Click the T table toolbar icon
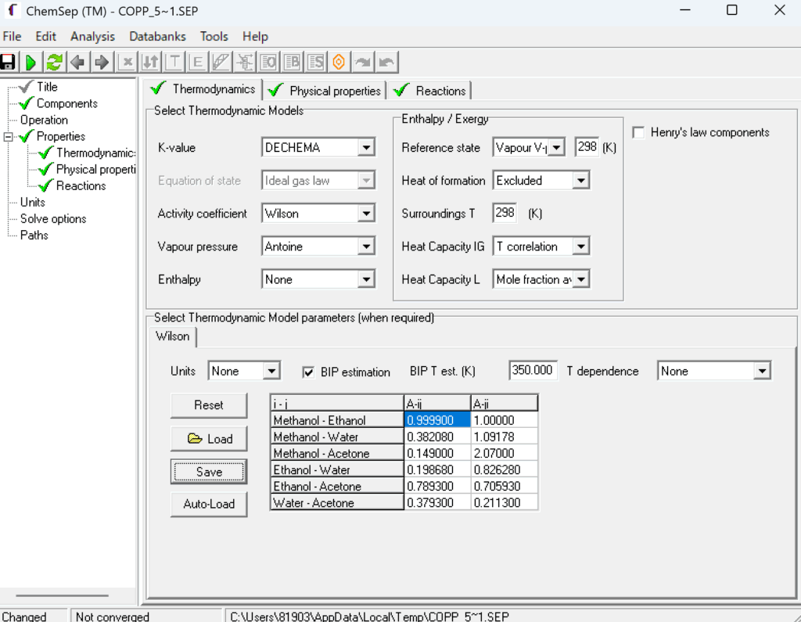Screen dimensions: 801x622 tap(174, 63)
